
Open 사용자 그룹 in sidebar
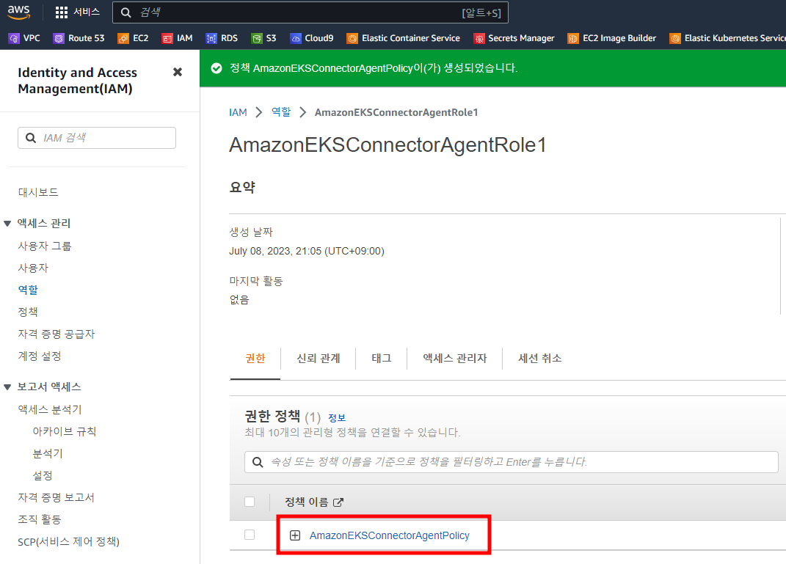point(45,246)
